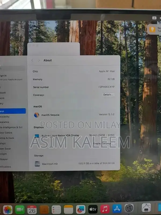Select Accessibility in the settings sidebar

point(5,117)
